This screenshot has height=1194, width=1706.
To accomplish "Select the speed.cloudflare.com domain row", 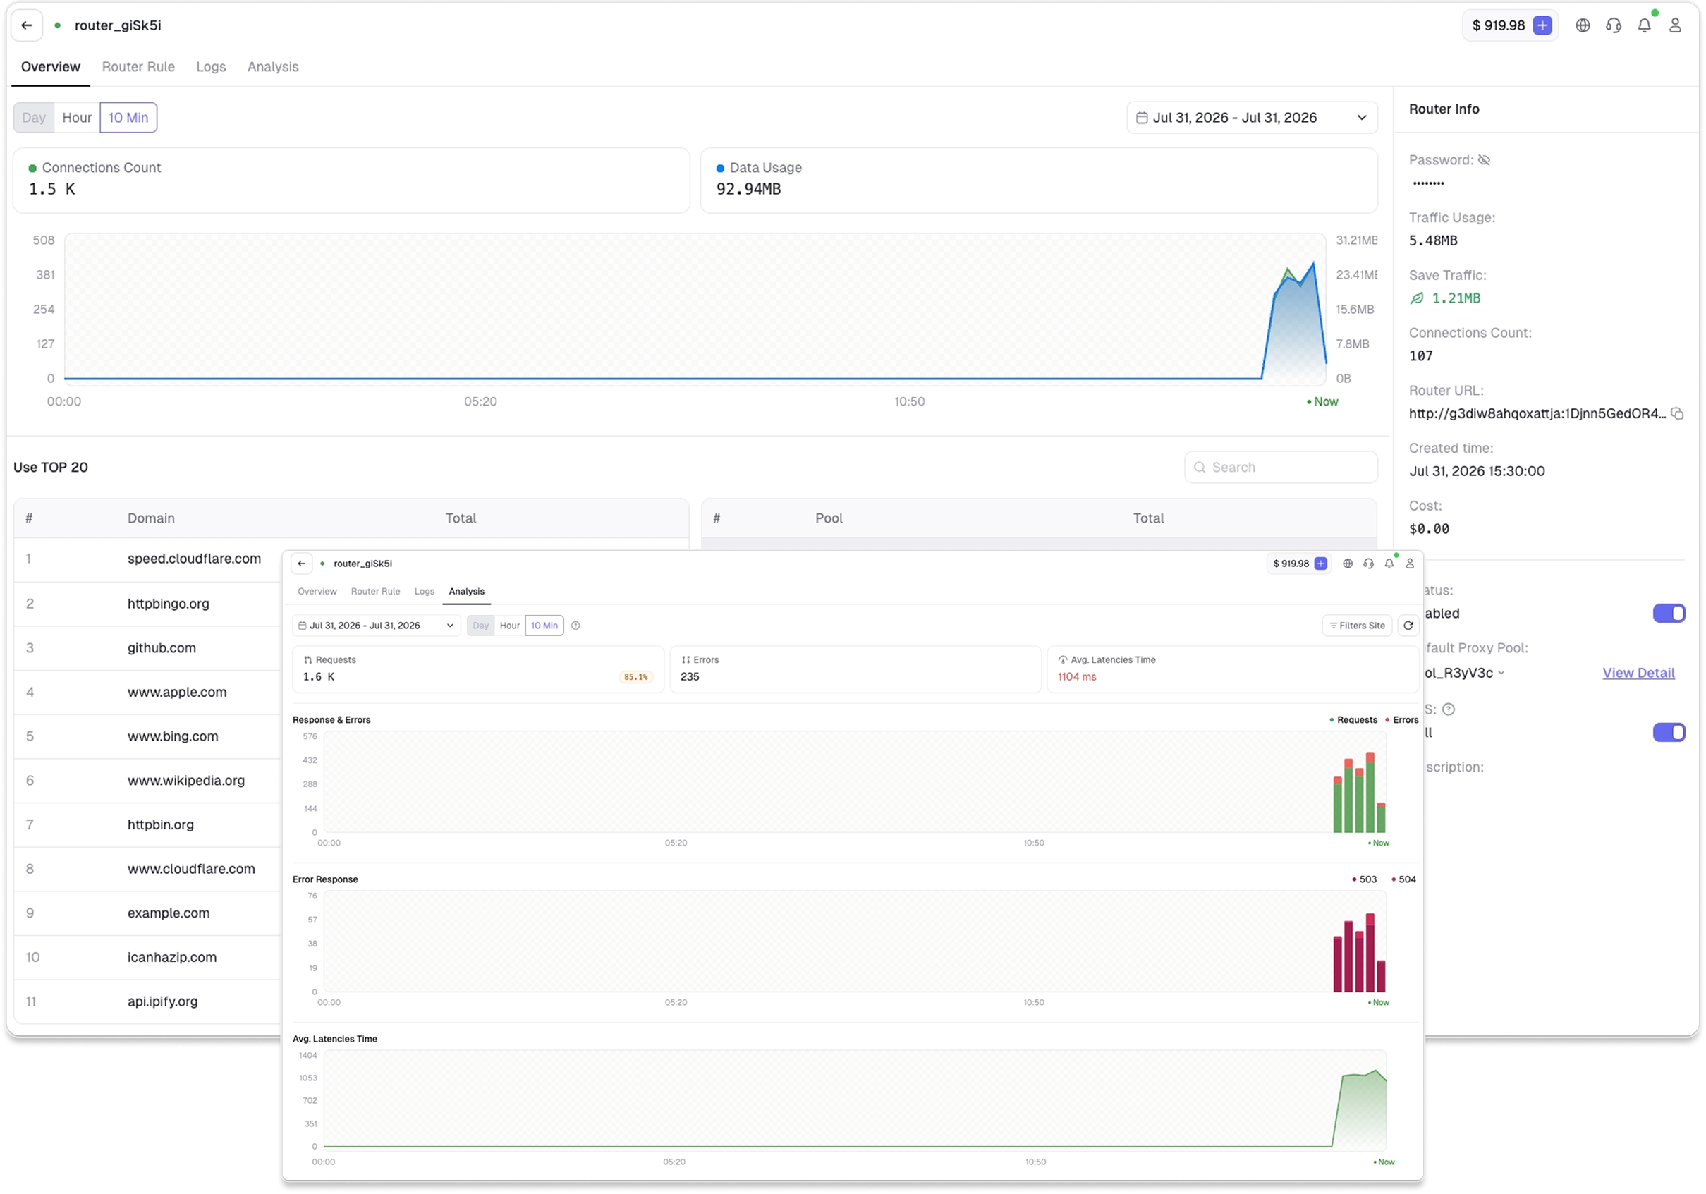I will 194,559.
